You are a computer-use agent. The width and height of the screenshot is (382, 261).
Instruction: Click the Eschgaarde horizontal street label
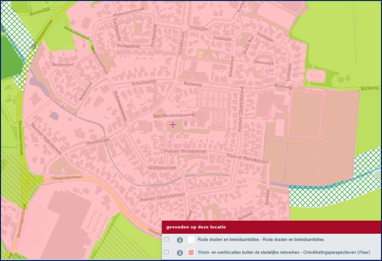128,46
